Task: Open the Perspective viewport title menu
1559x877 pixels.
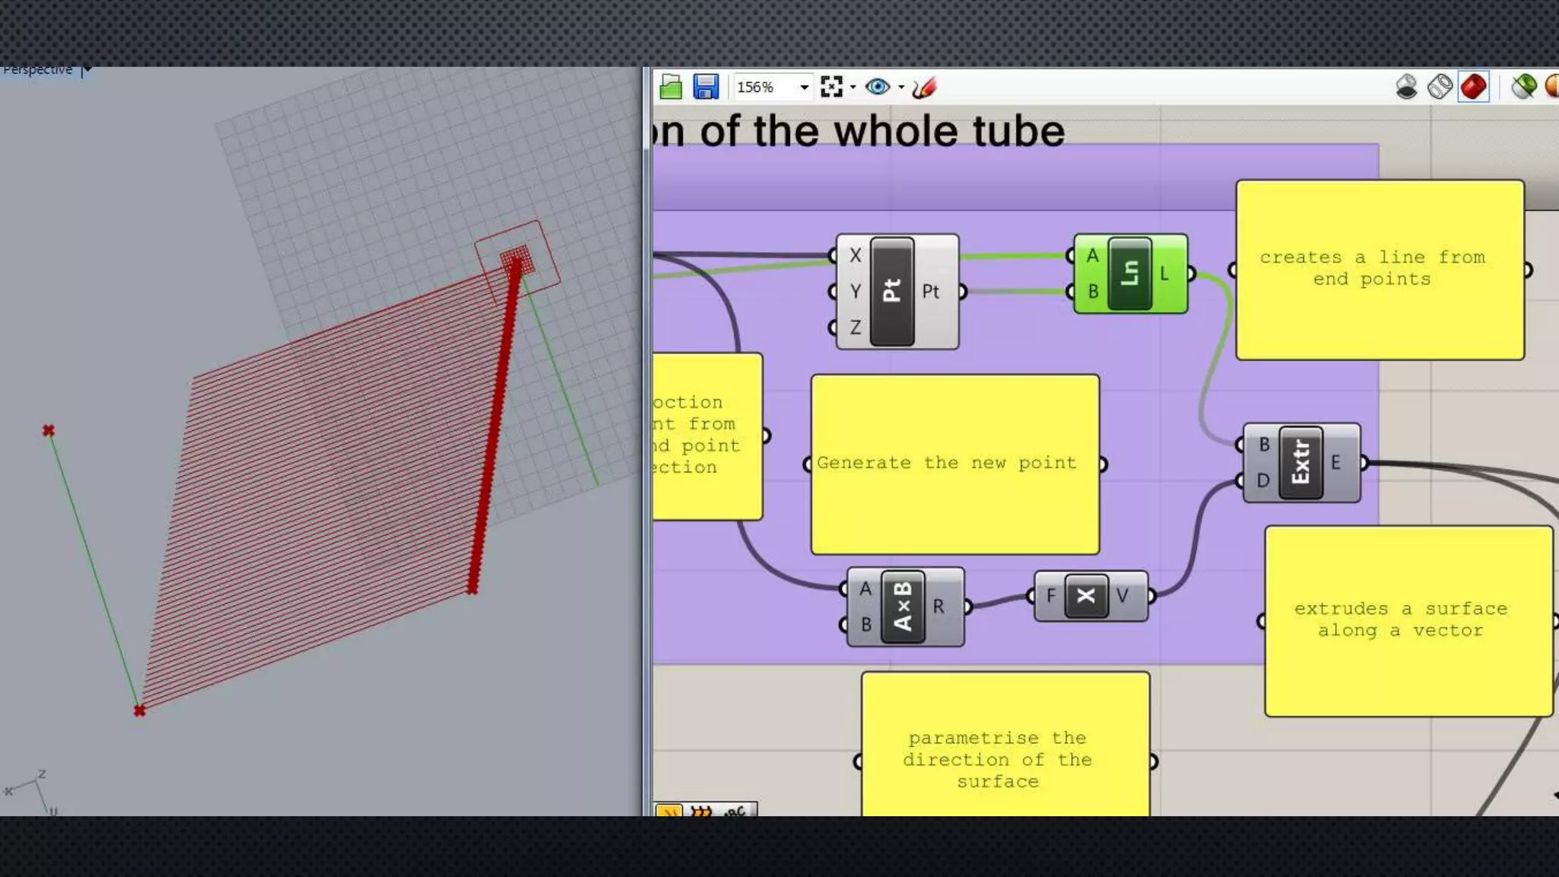Action: 38,70
